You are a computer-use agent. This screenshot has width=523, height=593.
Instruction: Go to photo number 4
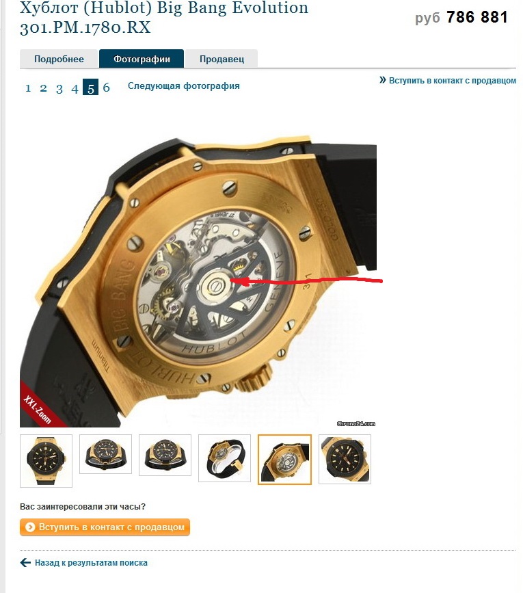click(75, 88)
